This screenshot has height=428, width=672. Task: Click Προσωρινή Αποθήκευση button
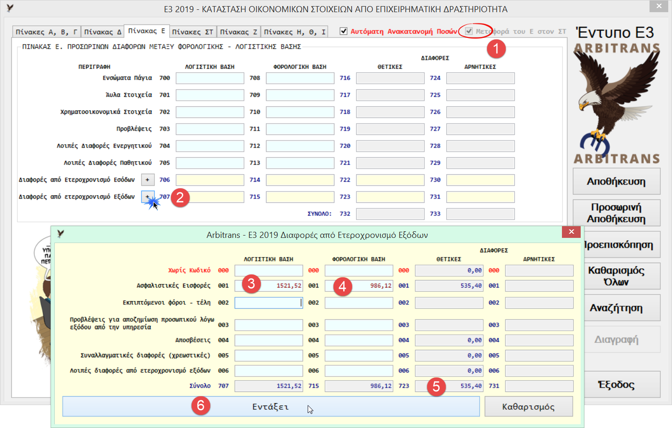coord(616,213)
